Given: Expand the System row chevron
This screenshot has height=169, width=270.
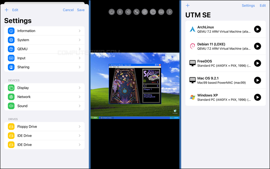Looking at the screenshot, I should [x=80, y=40].
